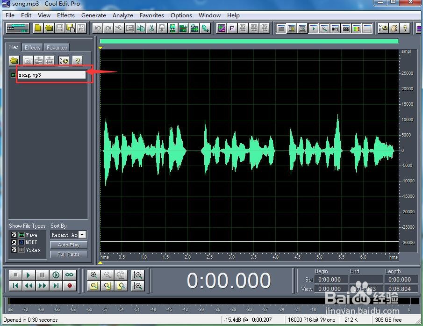Open the Effects menu
The width and height of the screenshot is (423, 326).
click(x=65, y=15)
